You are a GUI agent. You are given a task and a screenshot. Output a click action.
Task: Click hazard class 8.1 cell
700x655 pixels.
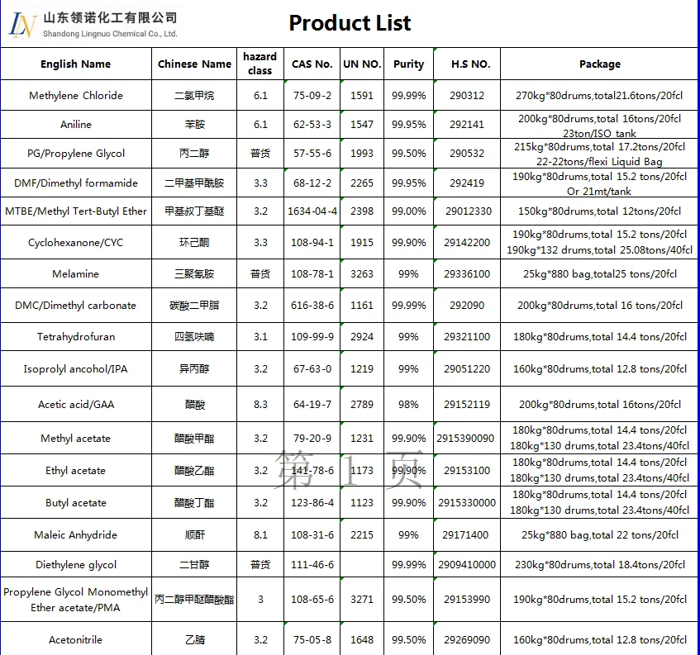point(260,534)
